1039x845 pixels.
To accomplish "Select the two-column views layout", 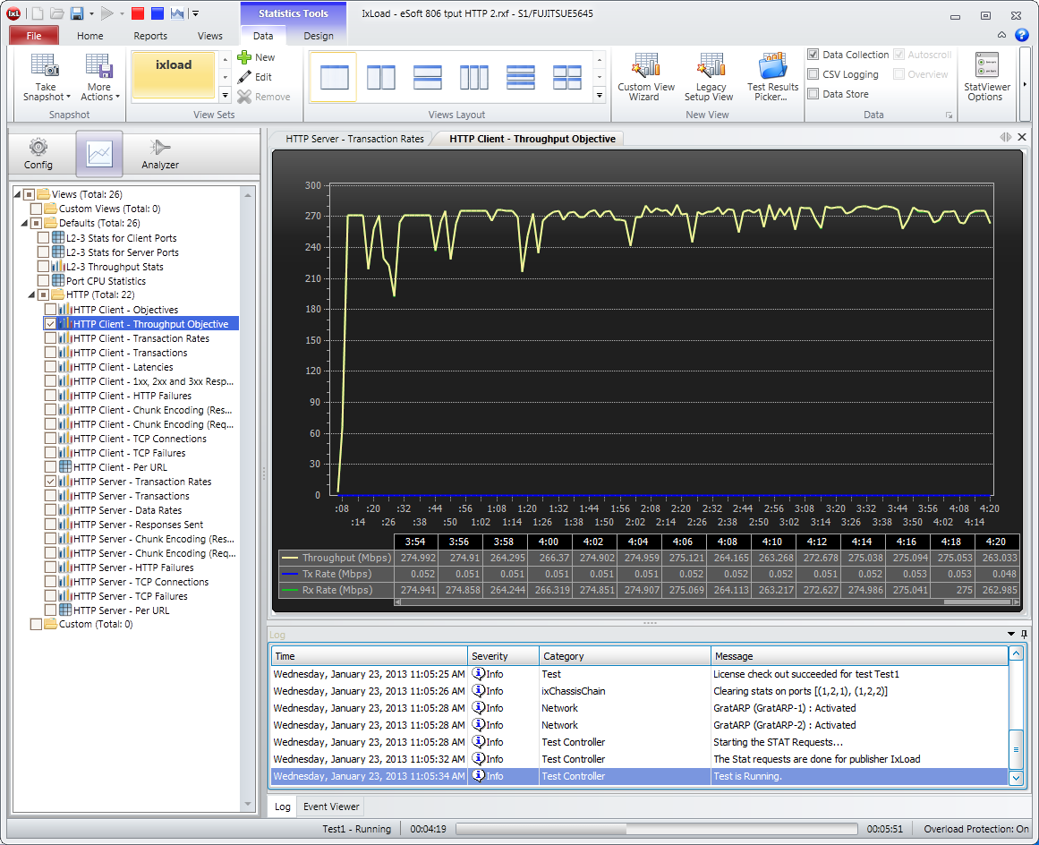I will 381,78.
